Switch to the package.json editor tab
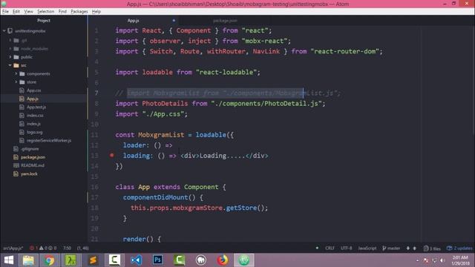The image size is (475, 267). (x=225, y=21)
